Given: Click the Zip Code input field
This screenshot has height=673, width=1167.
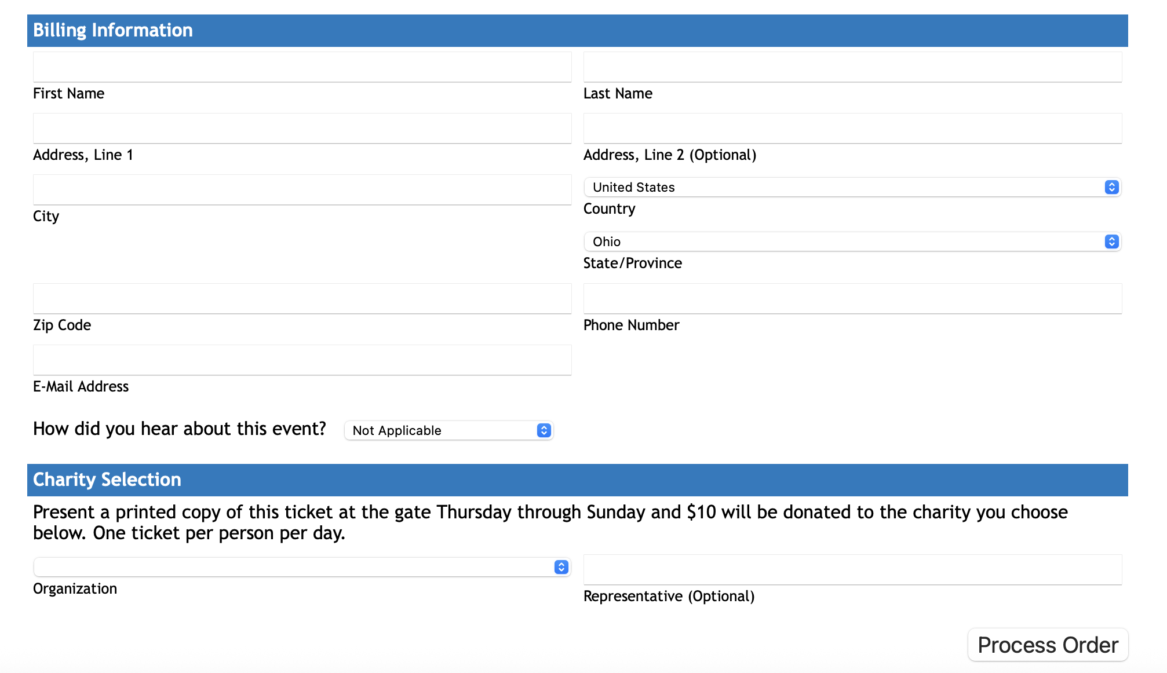Looking at the screenshot, I should [x=302, y=299].
